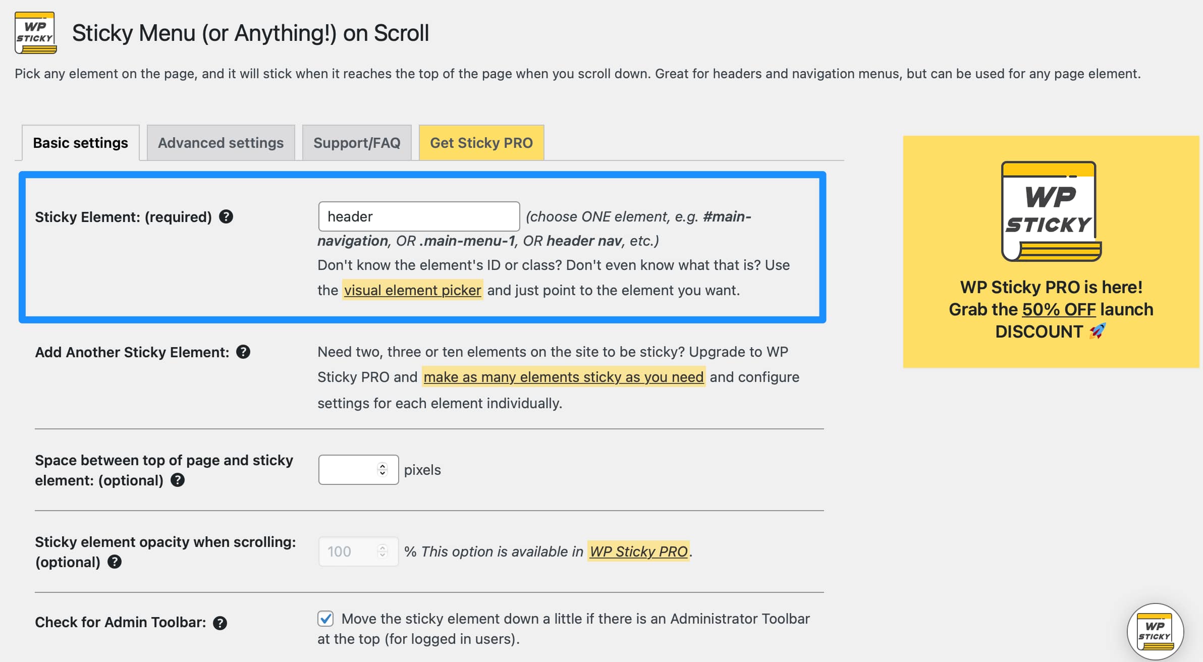Open the visual element picker link
1203x662 pixels.
412,290
